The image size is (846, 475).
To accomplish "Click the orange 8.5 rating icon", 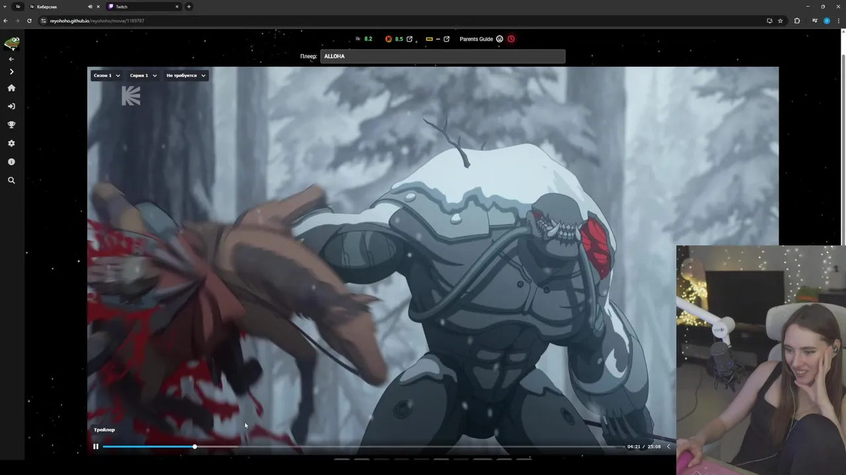I will (389, 39).
